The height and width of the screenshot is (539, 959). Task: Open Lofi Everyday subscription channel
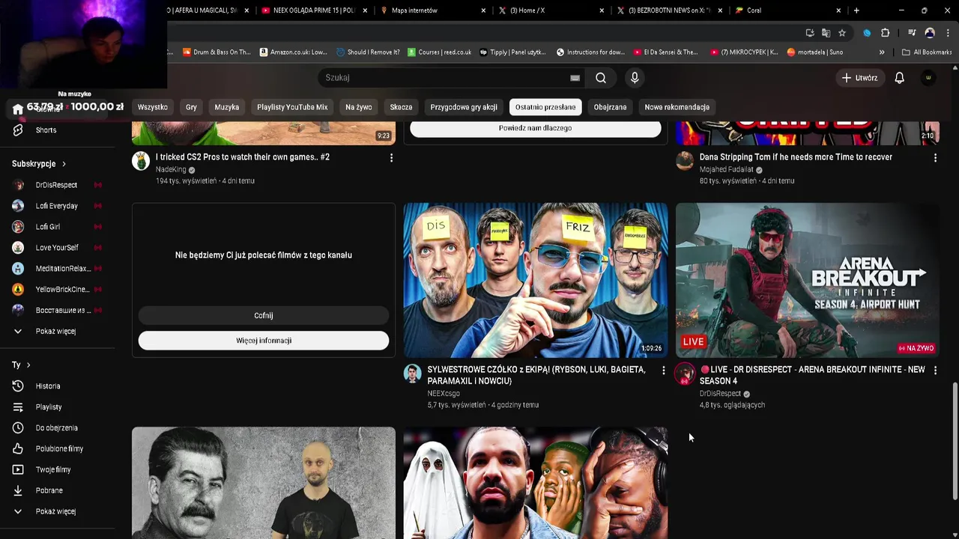pos(56,206)
